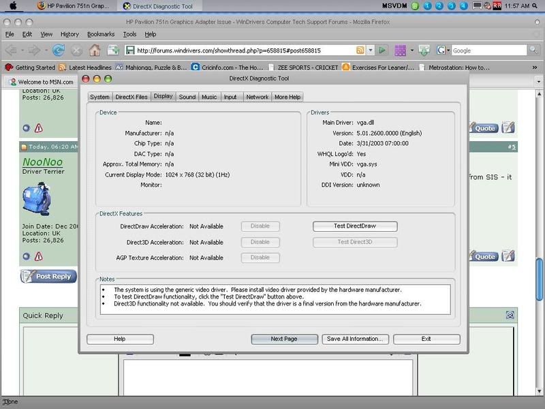The height and width of the screenshot is (409, 545).
Task: Switch to the Music tab
Action: tap(209, 97)
